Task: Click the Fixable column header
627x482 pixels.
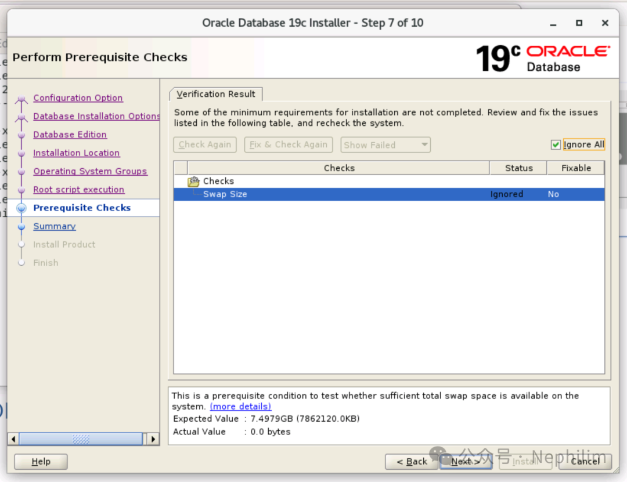Action: (x=576, y=168)
